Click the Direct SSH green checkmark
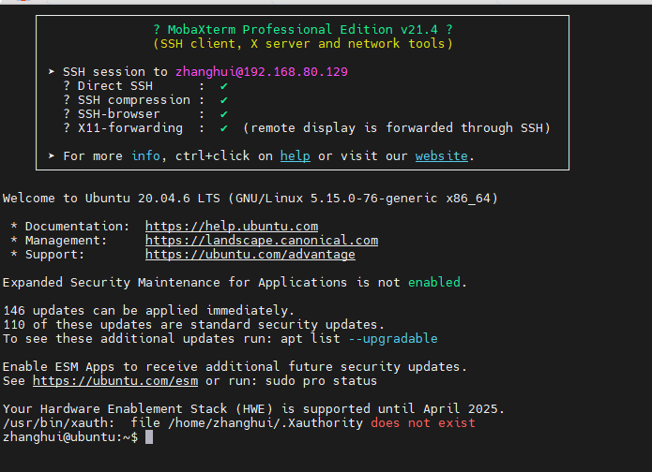Viewport: 652px width, 472px height. (x=223, y=86)
